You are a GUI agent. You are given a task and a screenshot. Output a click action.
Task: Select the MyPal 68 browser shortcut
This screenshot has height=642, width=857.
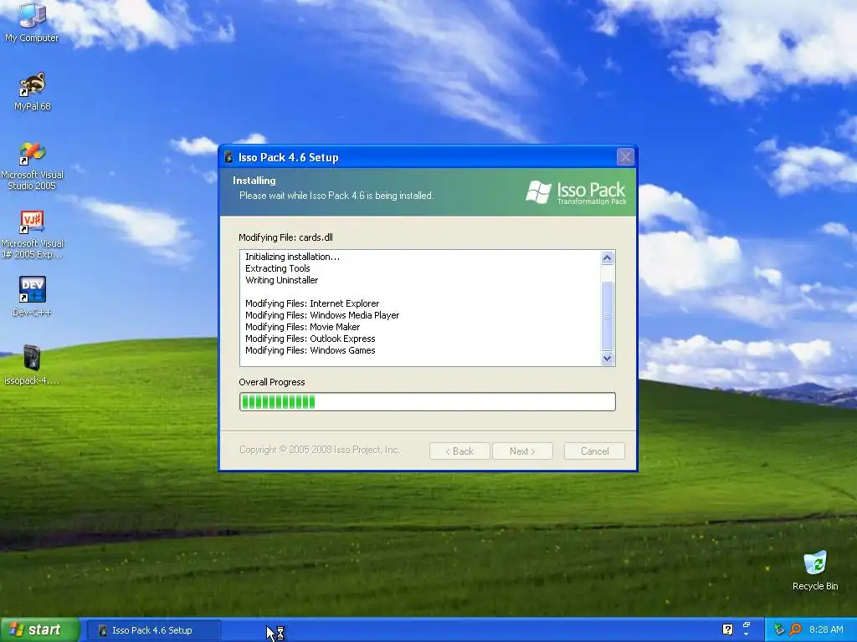point(33,91)
